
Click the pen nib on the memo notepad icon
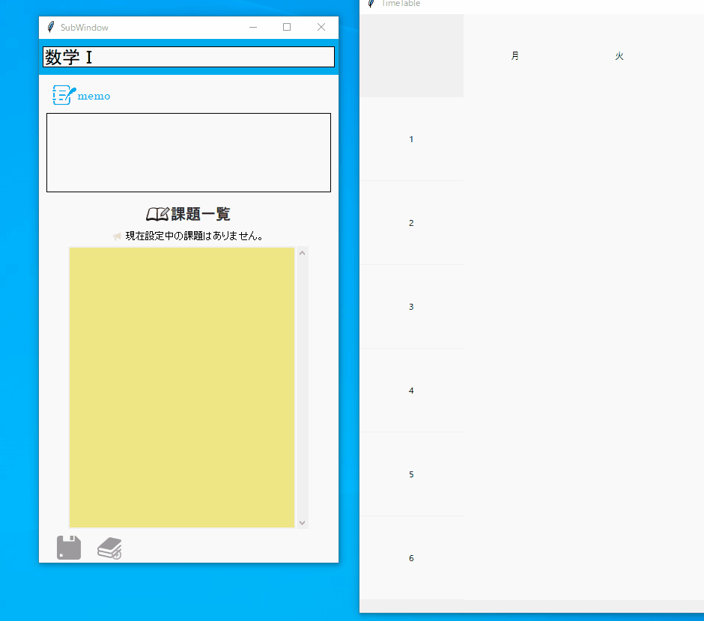tap(67, 90)
